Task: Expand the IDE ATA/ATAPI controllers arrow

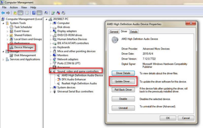Action: pyautogui.click(x=50, y=43)
